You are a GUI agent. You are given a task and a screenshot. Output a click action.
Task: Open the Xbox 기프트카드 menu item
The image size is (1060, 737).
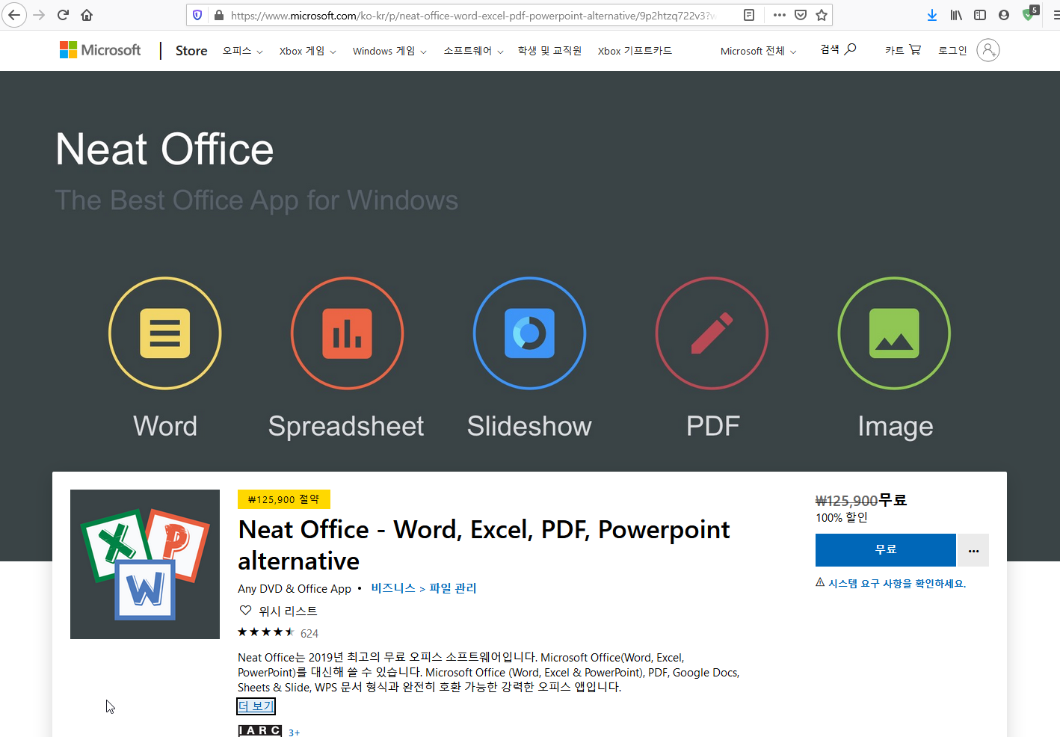coord(635,51)
